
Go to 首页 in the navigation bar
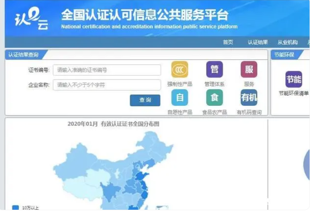228,42
